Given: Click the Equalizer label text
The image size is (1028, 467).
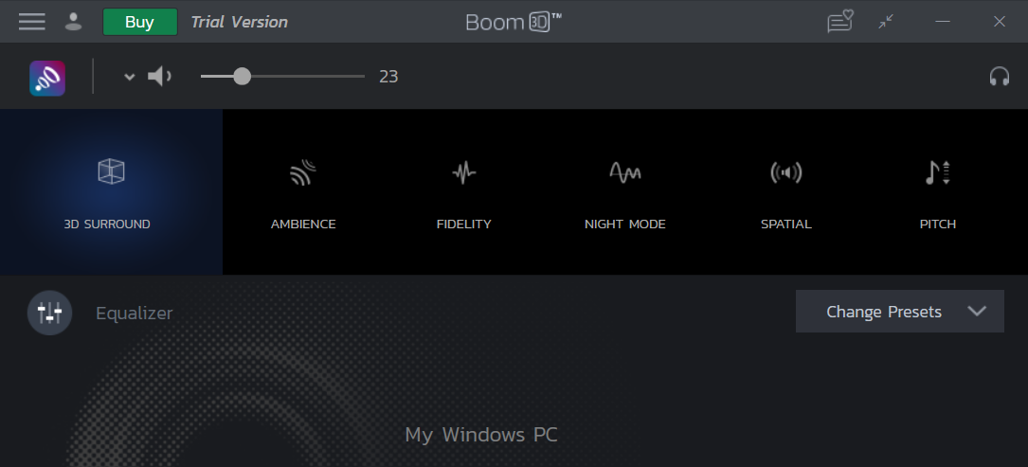Looking at the screenshot, I should pos(135,314).
